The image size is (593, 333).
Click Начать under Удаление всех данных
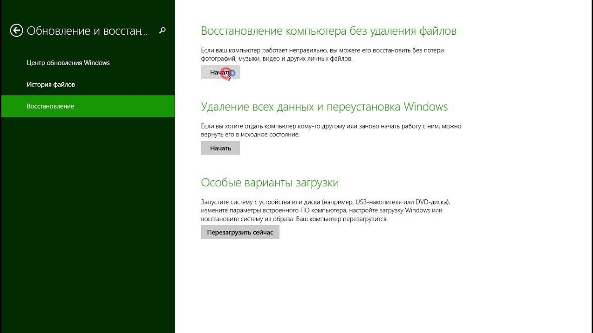click(x=221, y=148)
